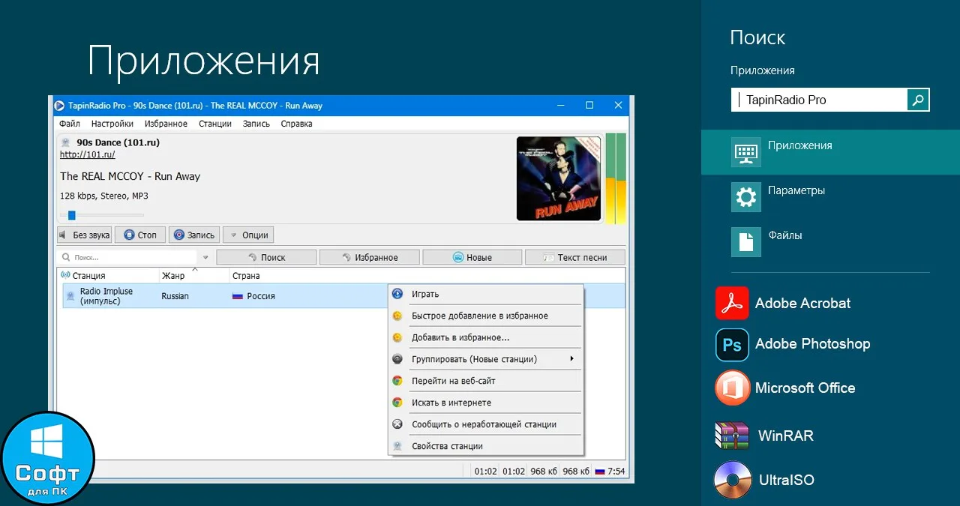This screenshot has width=960, height=506.
Task: Open UltraISO app icon
Action: pos(732,480)
